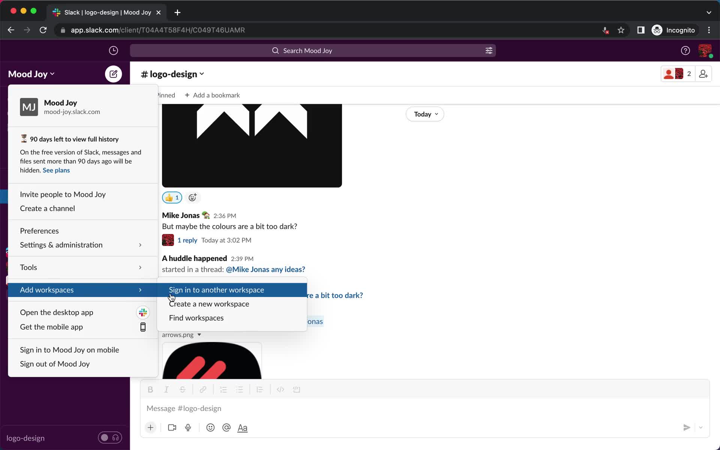The height and width of the screenshot is (450, 720).
Task: Insert a link in message
Action: click(203, 390)
